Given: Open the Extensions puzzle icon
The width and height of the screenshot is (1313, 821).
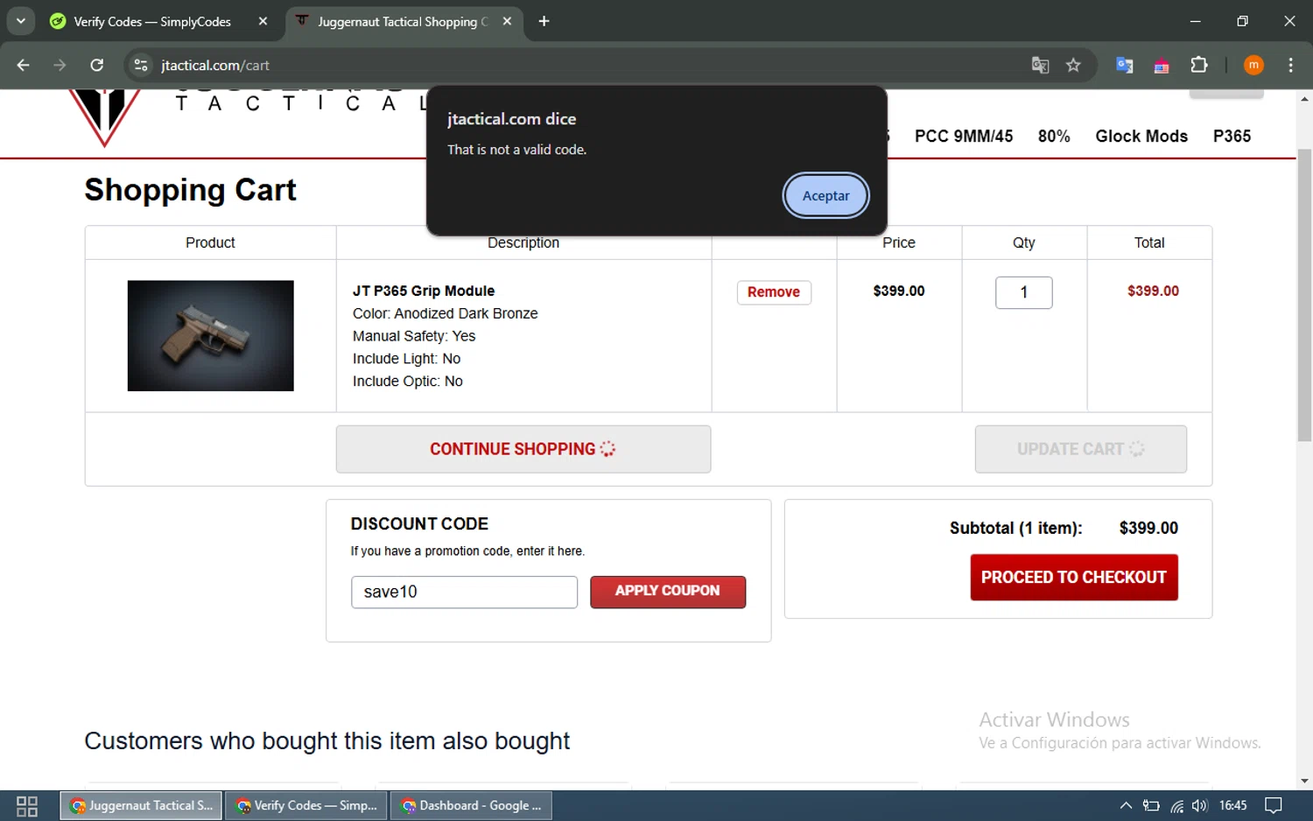Looking at the screenshot, I should coord(1199,65).
